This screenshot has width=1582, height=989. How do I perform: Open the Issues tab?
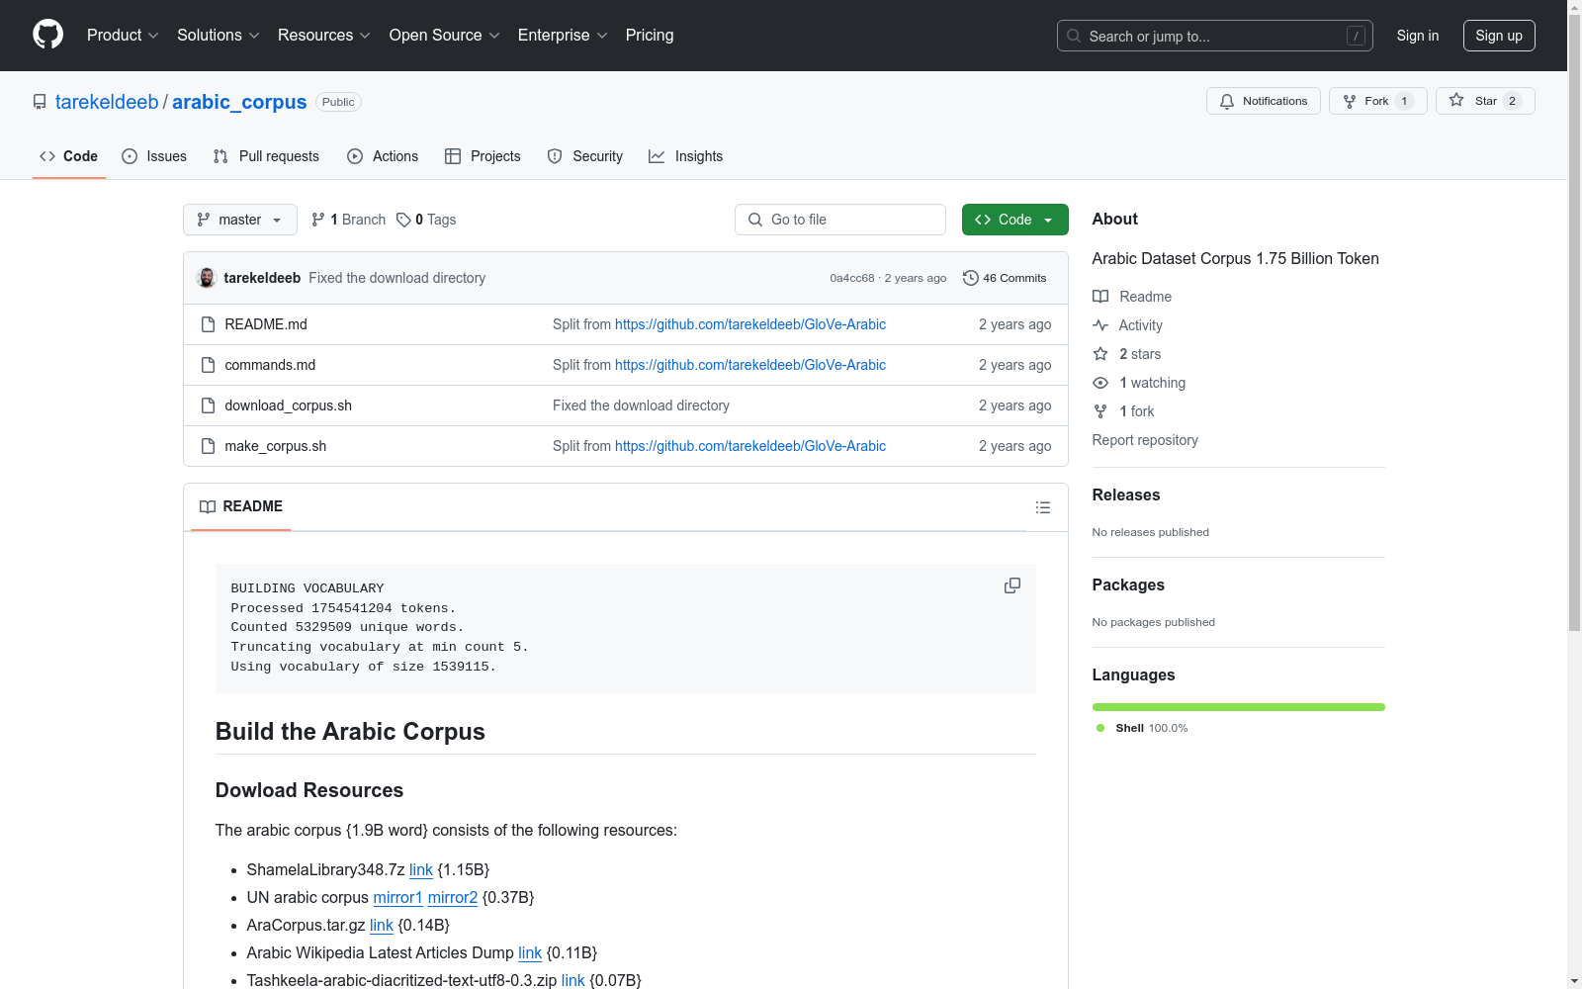click(x=154, y=156)
